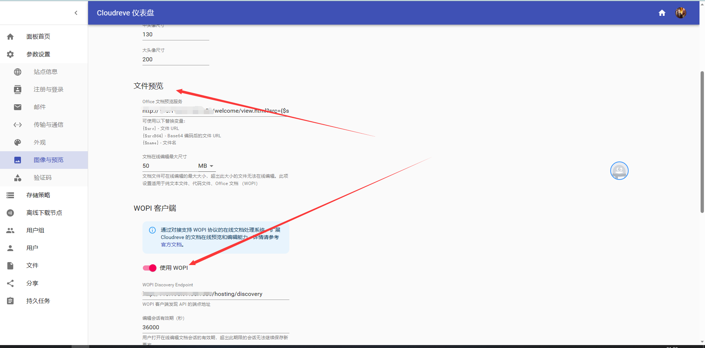Navigate to 离线下载节点

pyautogui.click(x=44, y=213)
